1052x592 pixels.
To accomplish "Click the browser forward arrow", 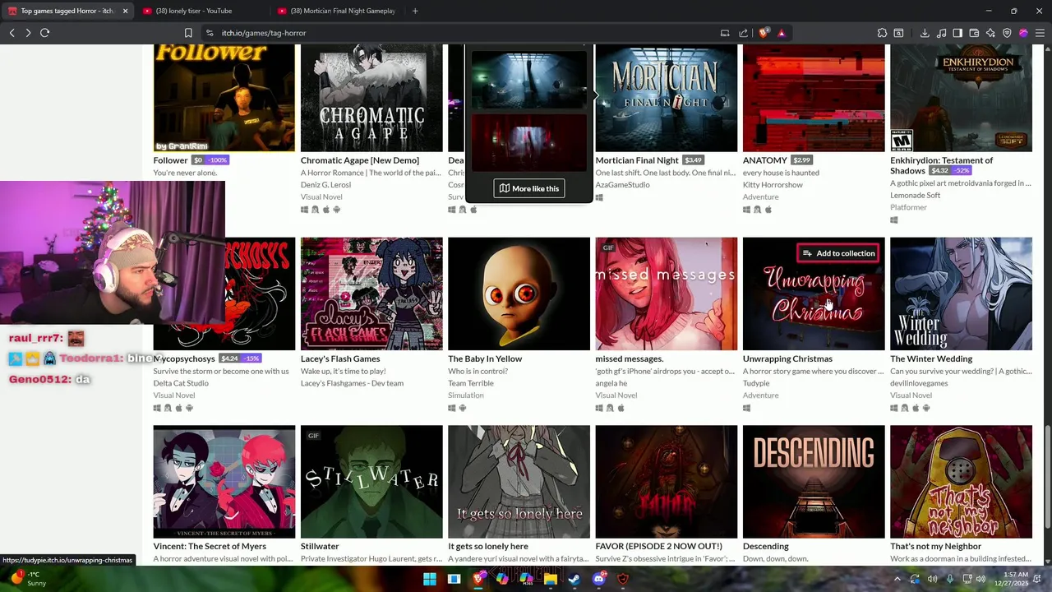I will coord(28,33).
